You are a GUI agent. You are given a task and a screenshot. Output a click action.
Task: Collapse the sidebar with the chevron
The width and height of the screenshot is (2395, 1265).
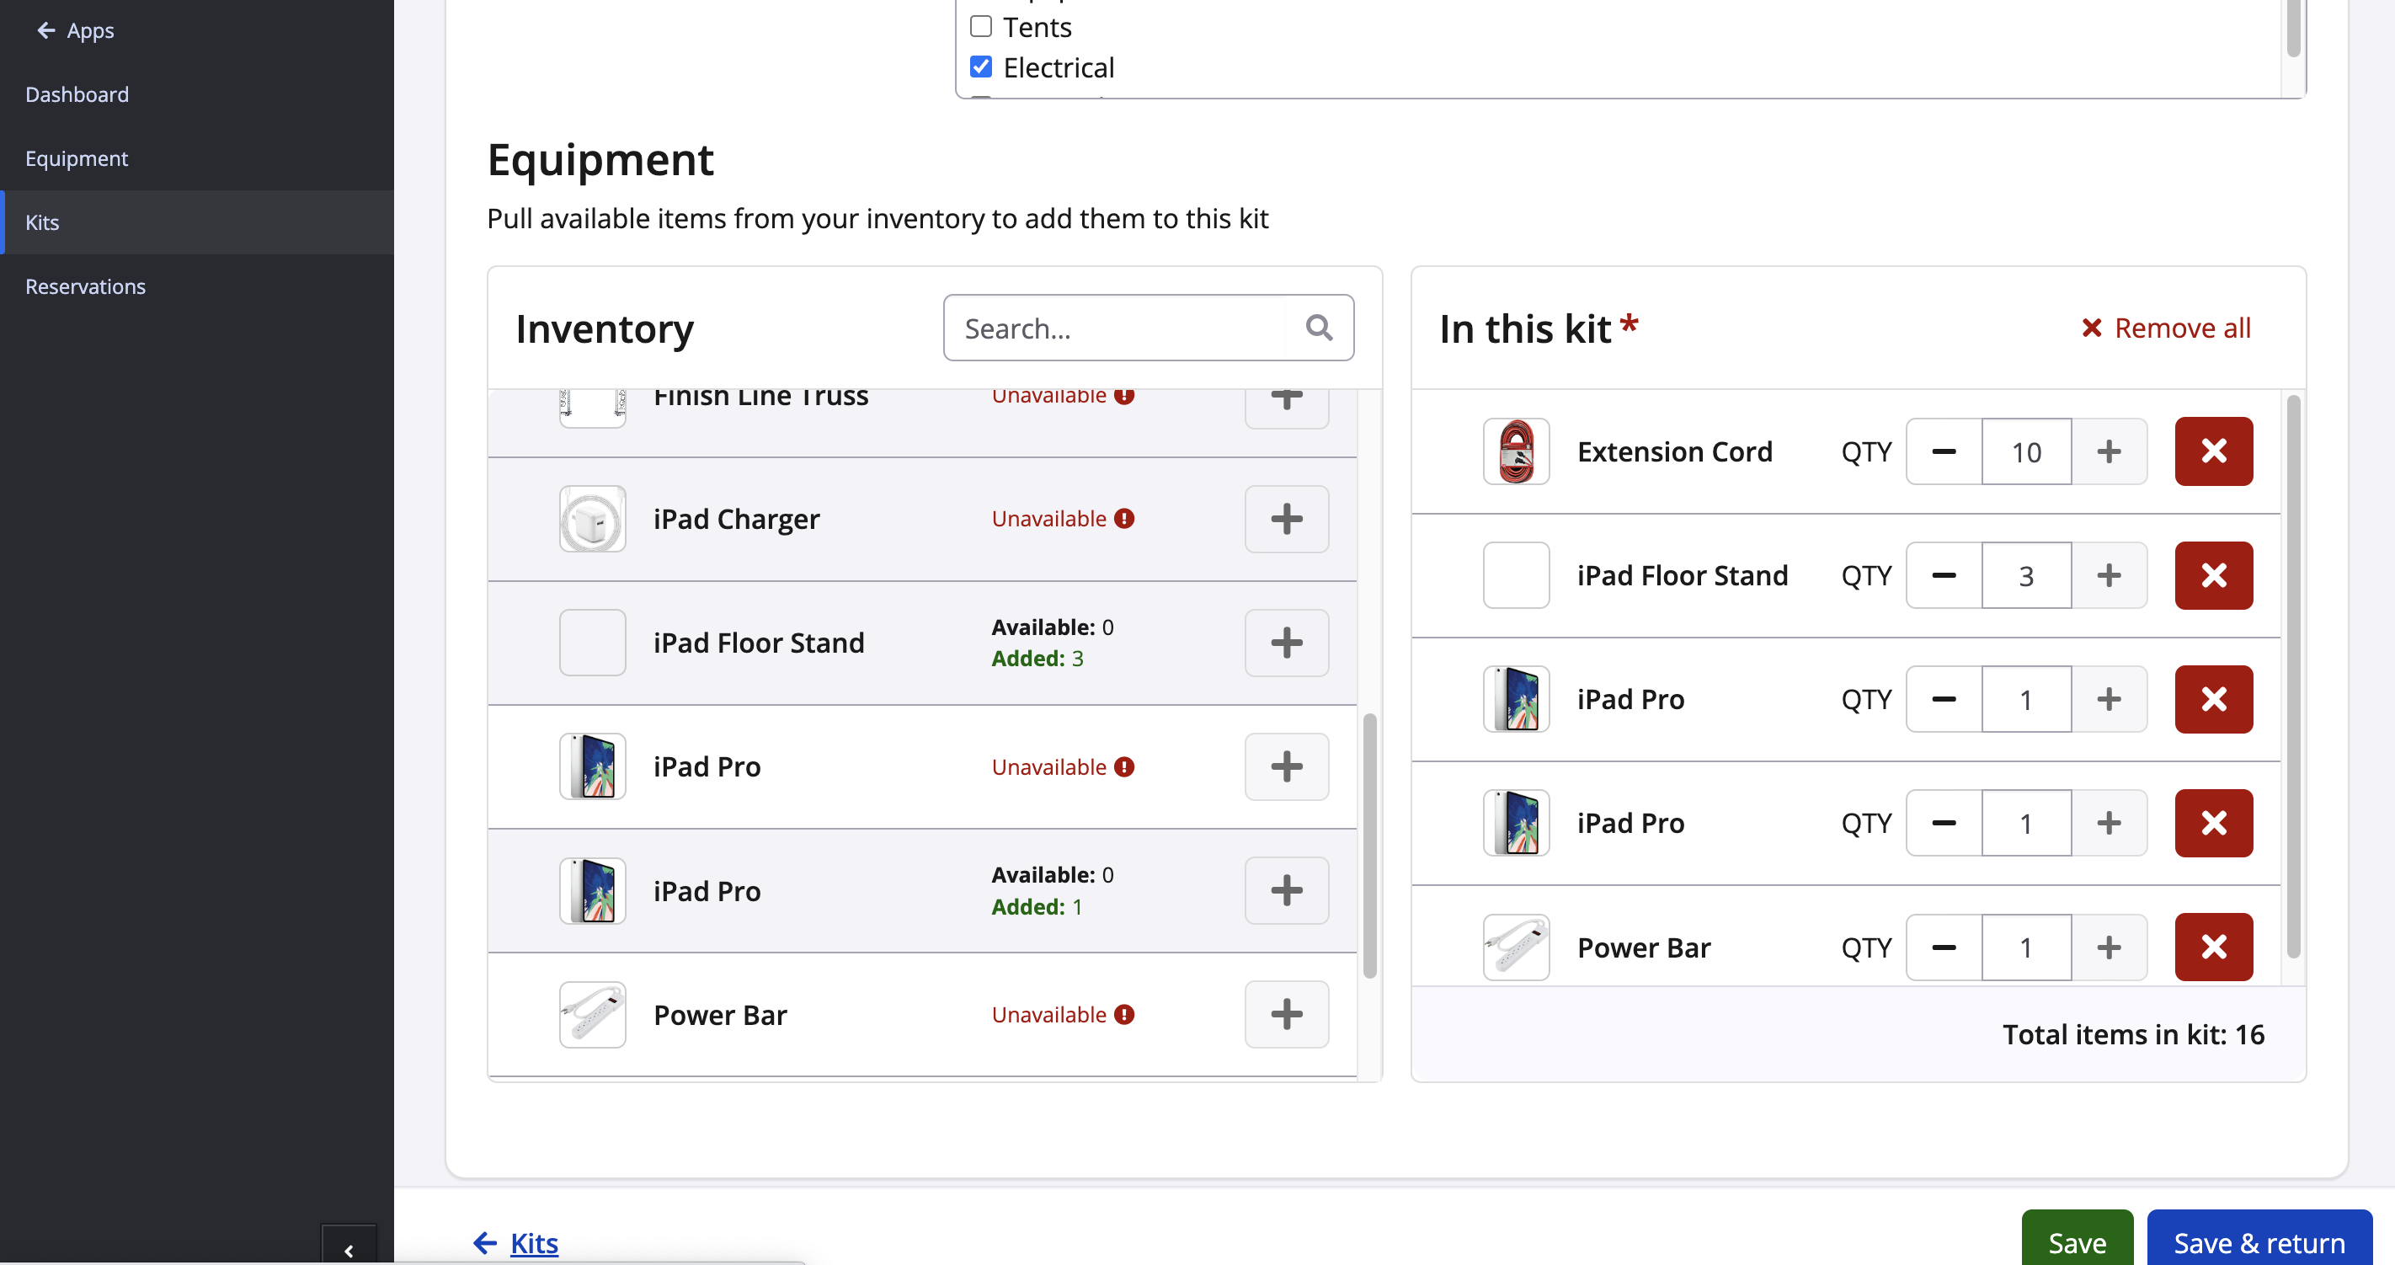tap(349, 1249)
